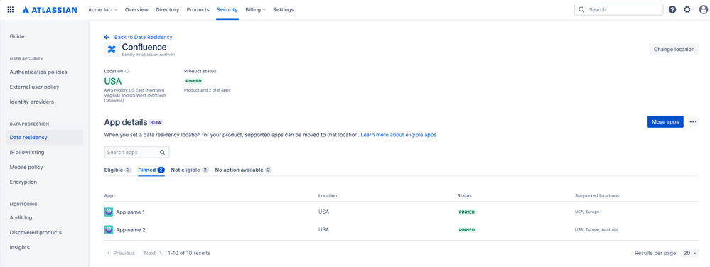Open the settings gear icon
The image size is (710, 267).
point(687,9)
